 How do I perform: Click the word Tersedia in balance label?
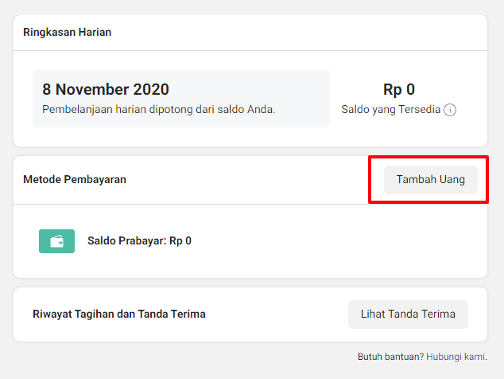coord(419,110)
